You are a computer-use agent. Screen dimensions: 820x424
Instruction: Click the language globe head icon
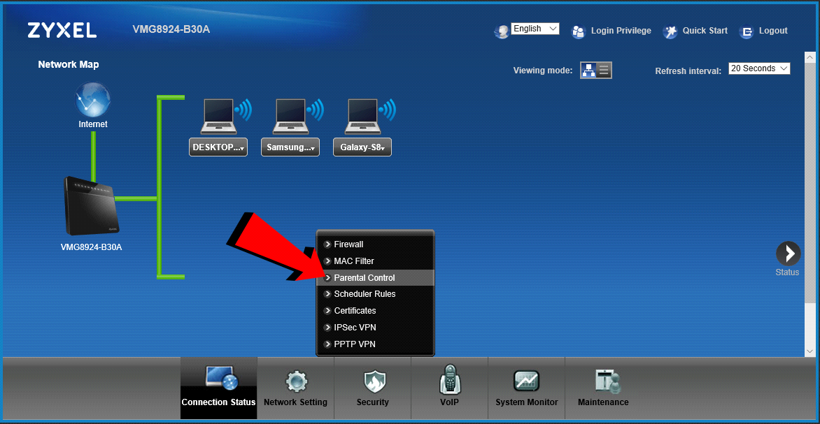(x=502, y=31)
